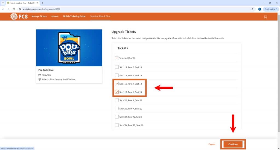
Task: Click the Pop-Tarts Bowl event title
Action: [46, 70]
